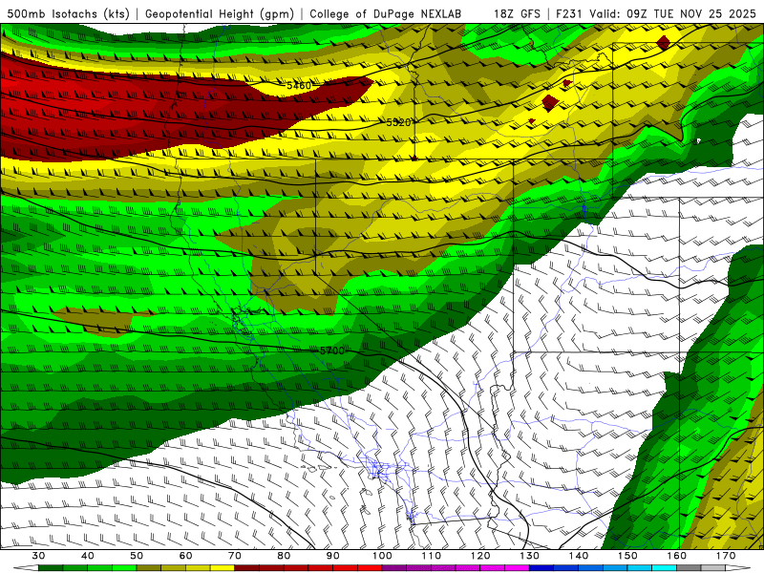Click the 80 value on the color scale

click(x=284, y=556)
